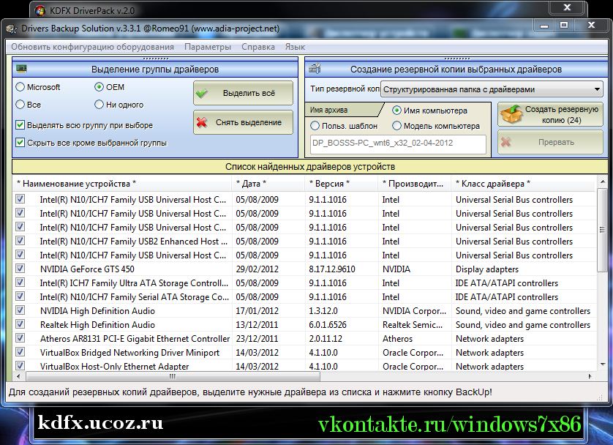Sort by Класс драйвера column header
This screenshot has height=445, width=613.
523,184
